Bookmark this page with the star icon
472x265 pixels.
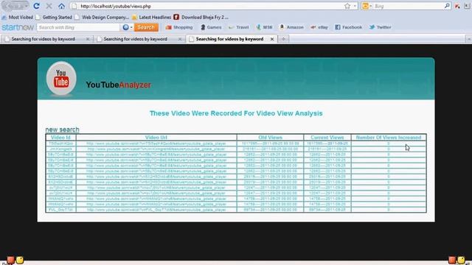point(347,6)
